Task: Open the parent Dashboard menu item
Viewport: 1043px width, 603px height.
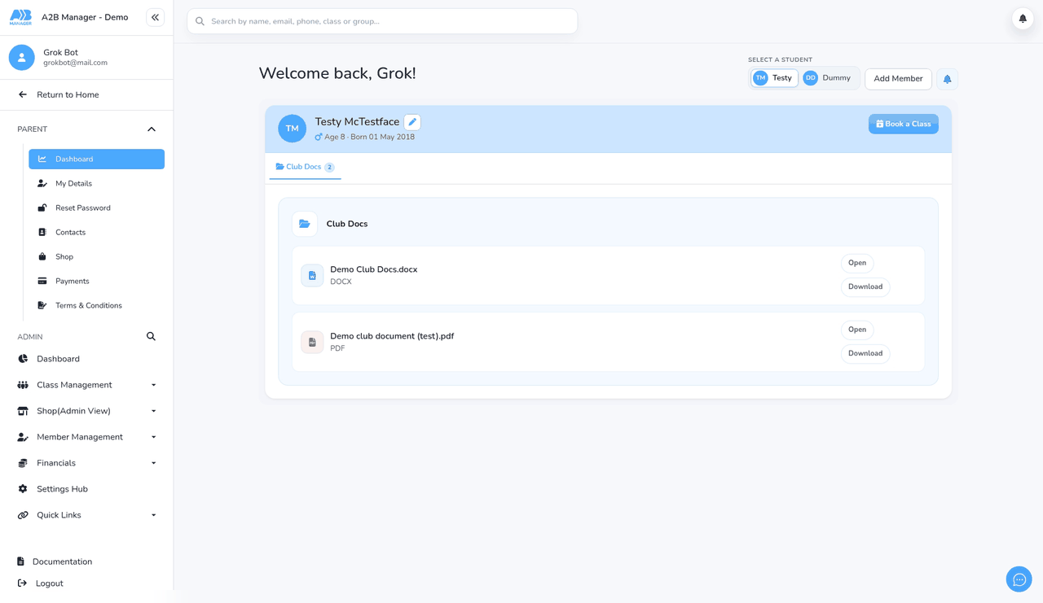Action: (96, 159)
